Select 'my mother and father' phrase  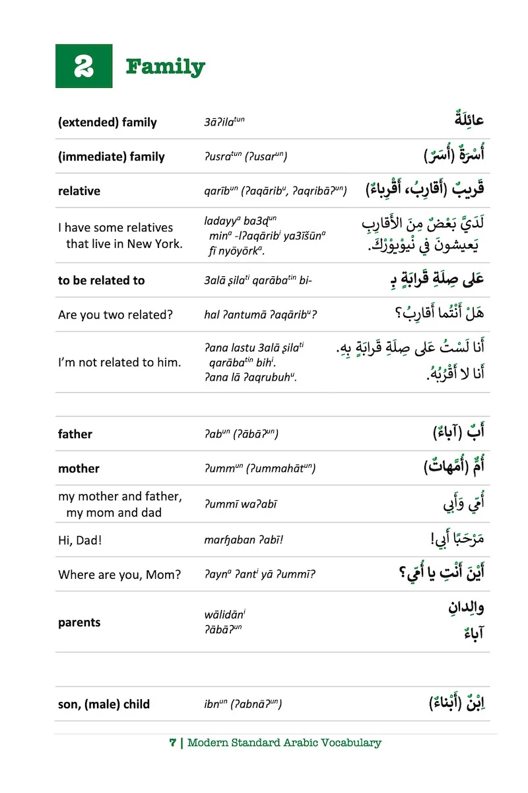click(x=120, y=496)
